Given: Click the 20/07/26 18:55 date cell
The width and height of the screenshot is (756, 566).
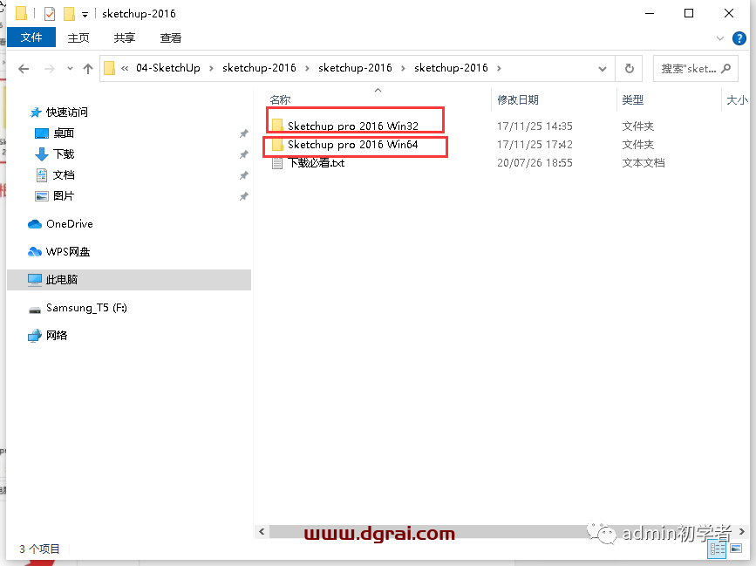Looking at the screenshot, I should 535,163.
